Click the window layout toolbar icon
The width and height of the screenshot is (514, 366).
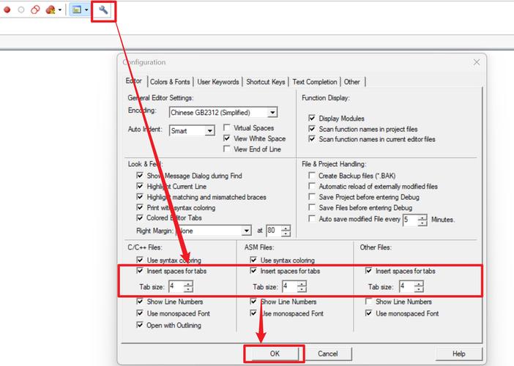(x=76, y=10)
